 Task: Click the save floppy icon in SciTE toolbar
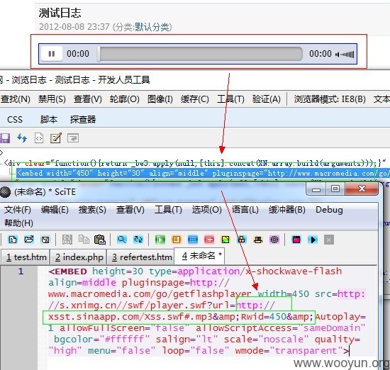[x=45, y=240]
